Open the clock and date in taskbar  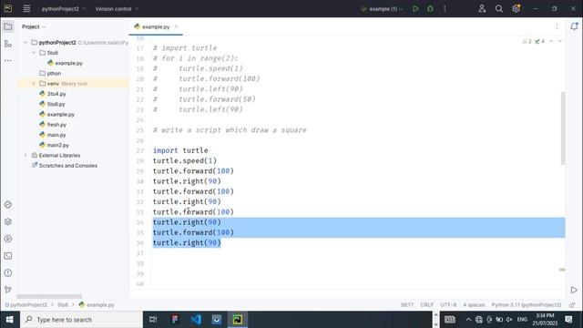[x=545, y=320]
